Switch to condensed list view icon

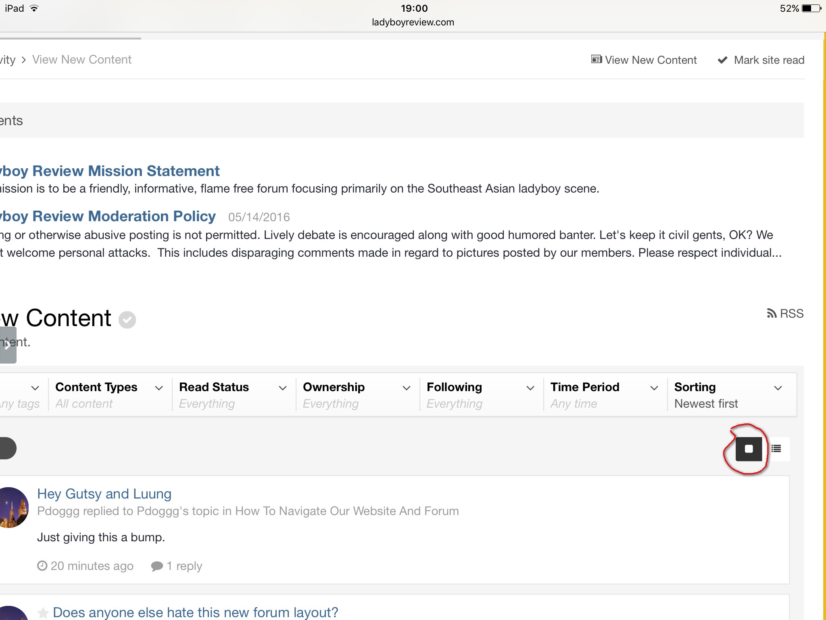click(x=776, y=448)
